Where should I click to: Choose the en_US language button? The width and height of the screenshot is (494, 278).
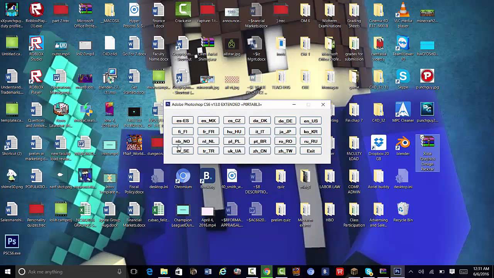[x=311, y=121]
